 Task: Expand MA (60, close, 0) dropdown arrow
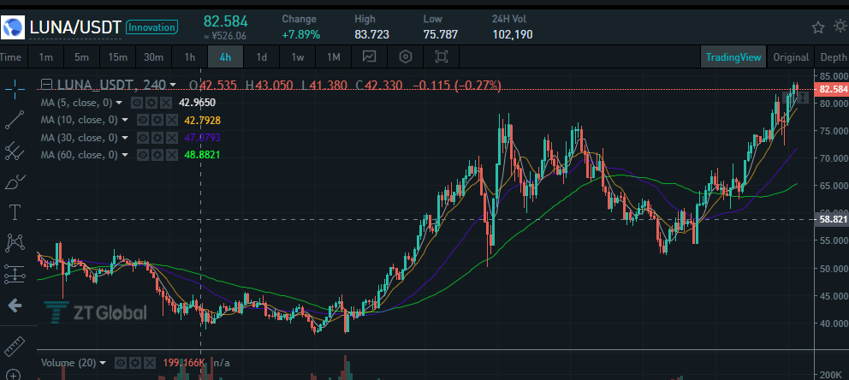coord(125,155)
